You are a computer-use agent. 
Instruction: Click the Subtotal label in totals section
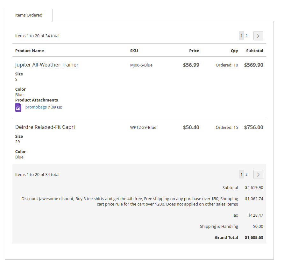click(x=230, y=188)
